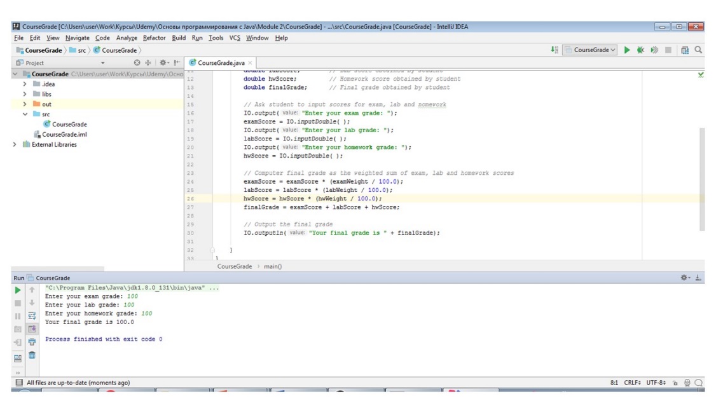Open the Project Structure dialog icon
This screenshot has height=403, width=716.
tap(685, 50)
